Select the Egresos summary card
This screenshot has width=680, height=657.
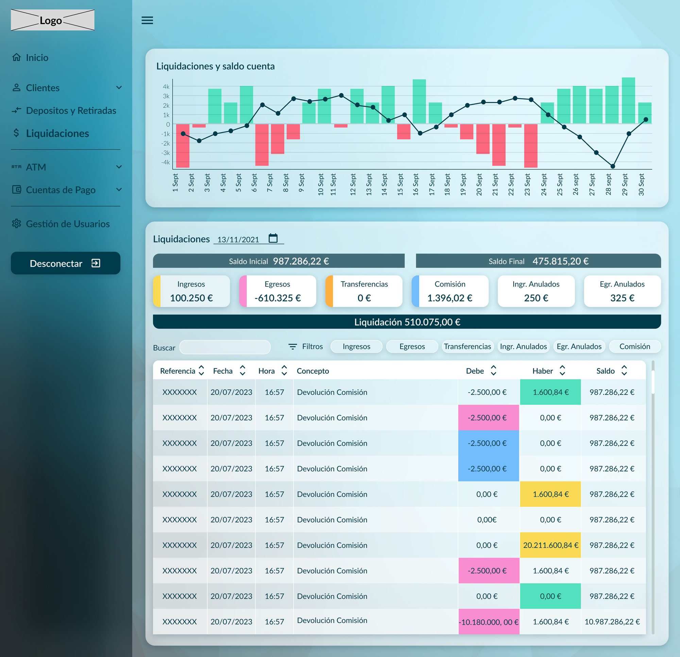[277, 291]
